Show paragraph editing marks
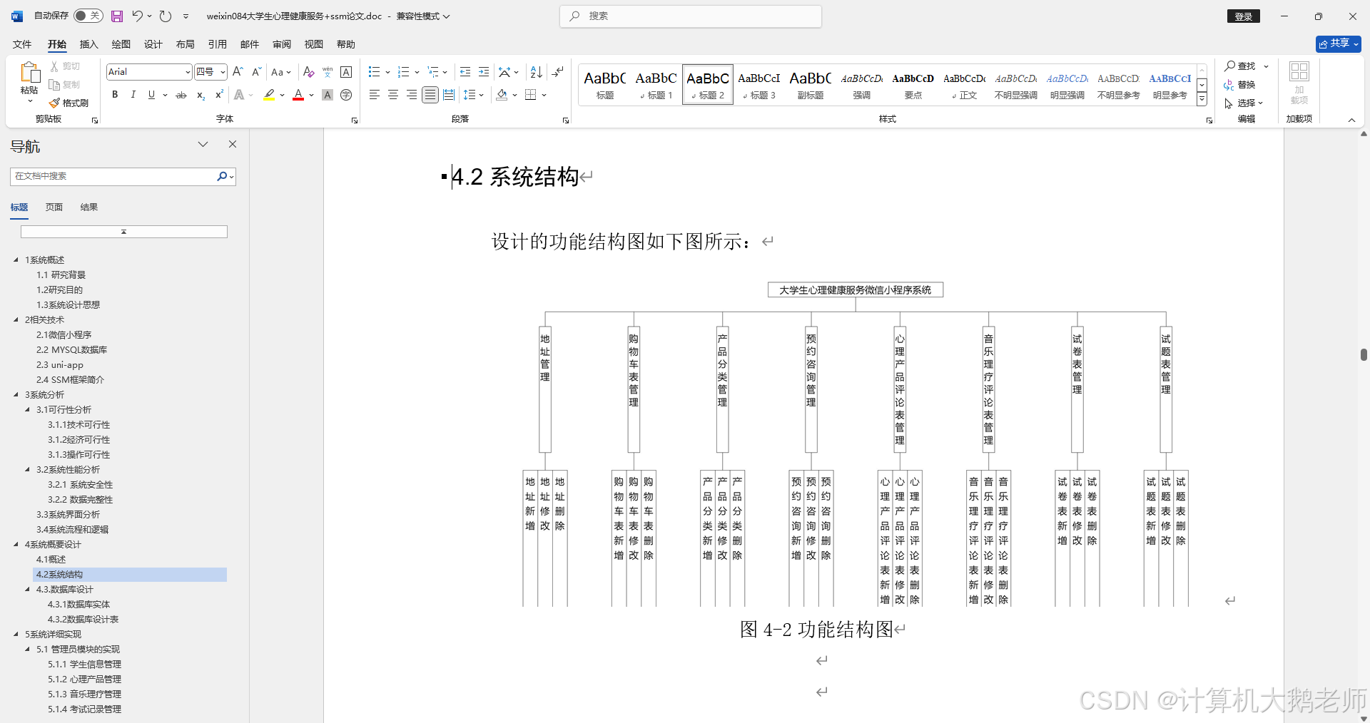This screenshot has height=723, width=1370. click(x=558, y=72)
